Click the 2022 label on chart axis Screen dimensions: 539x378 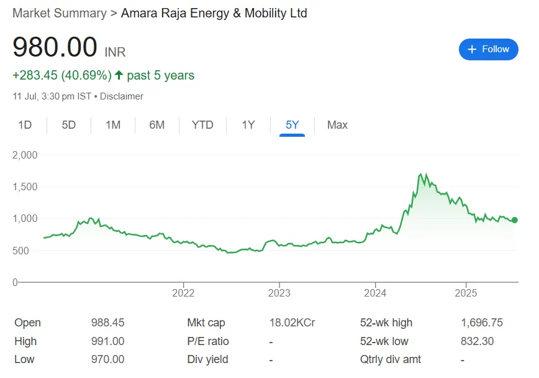pyautogui.click(x=183, y=293)
